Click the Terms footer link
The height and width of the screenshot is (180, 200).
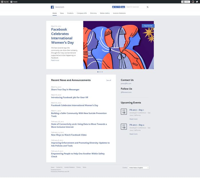85,167
